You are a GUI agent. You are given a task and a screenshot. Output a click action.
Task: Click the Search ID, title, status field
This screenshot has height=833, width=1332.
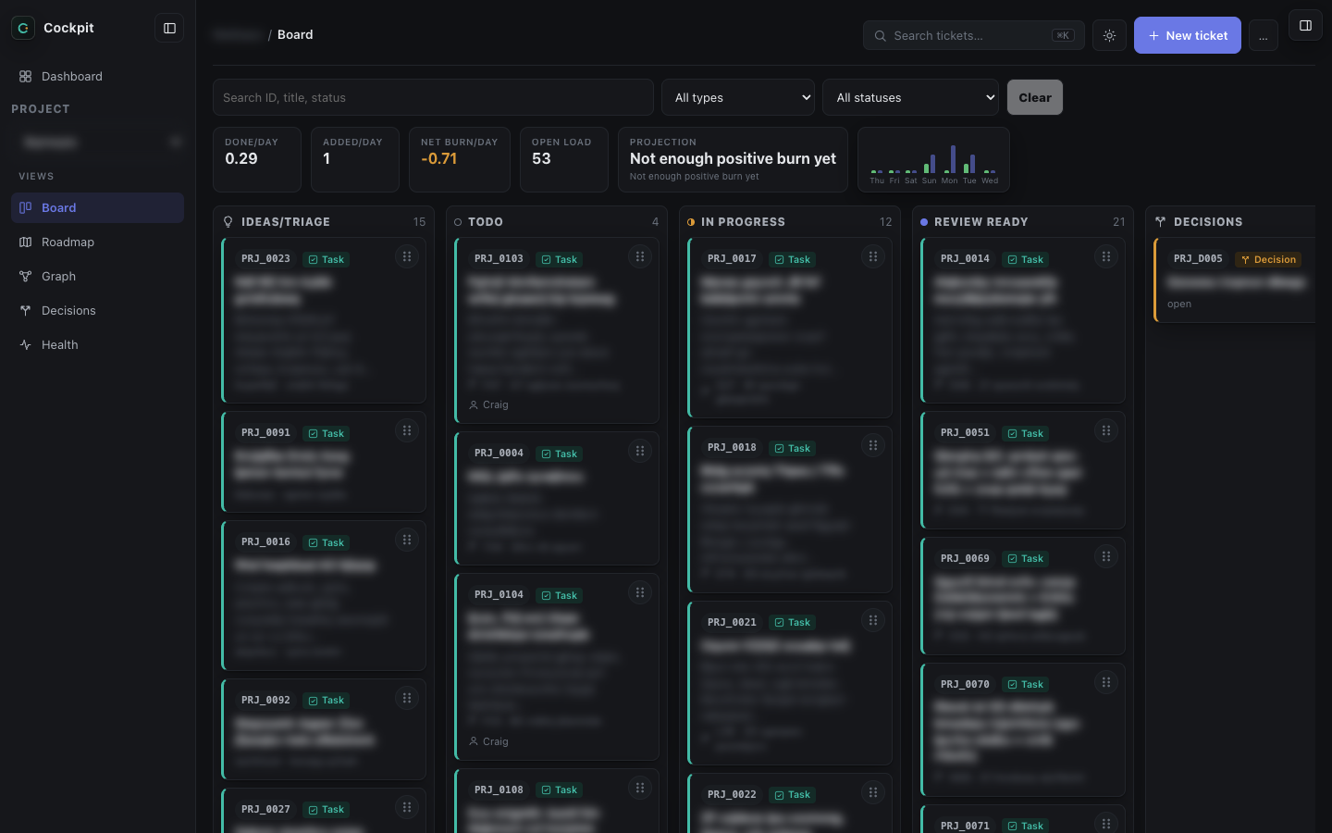433,97
